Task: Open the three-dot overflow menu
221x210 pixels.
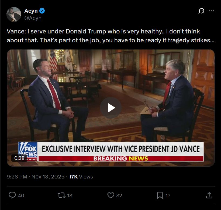Action: (211, 11)
